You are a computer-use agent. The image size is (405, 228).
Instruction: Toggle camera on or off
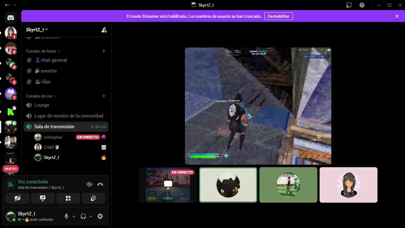[x=17, y=198]
